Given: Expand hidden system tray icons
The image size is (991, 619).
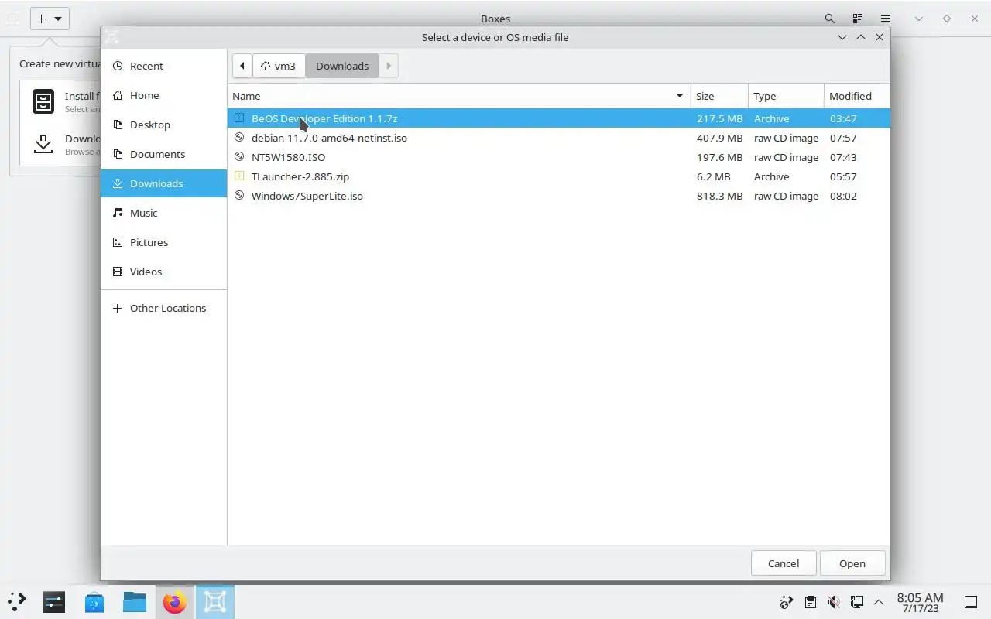Looking at the screenshot, I should coord(879,602).
